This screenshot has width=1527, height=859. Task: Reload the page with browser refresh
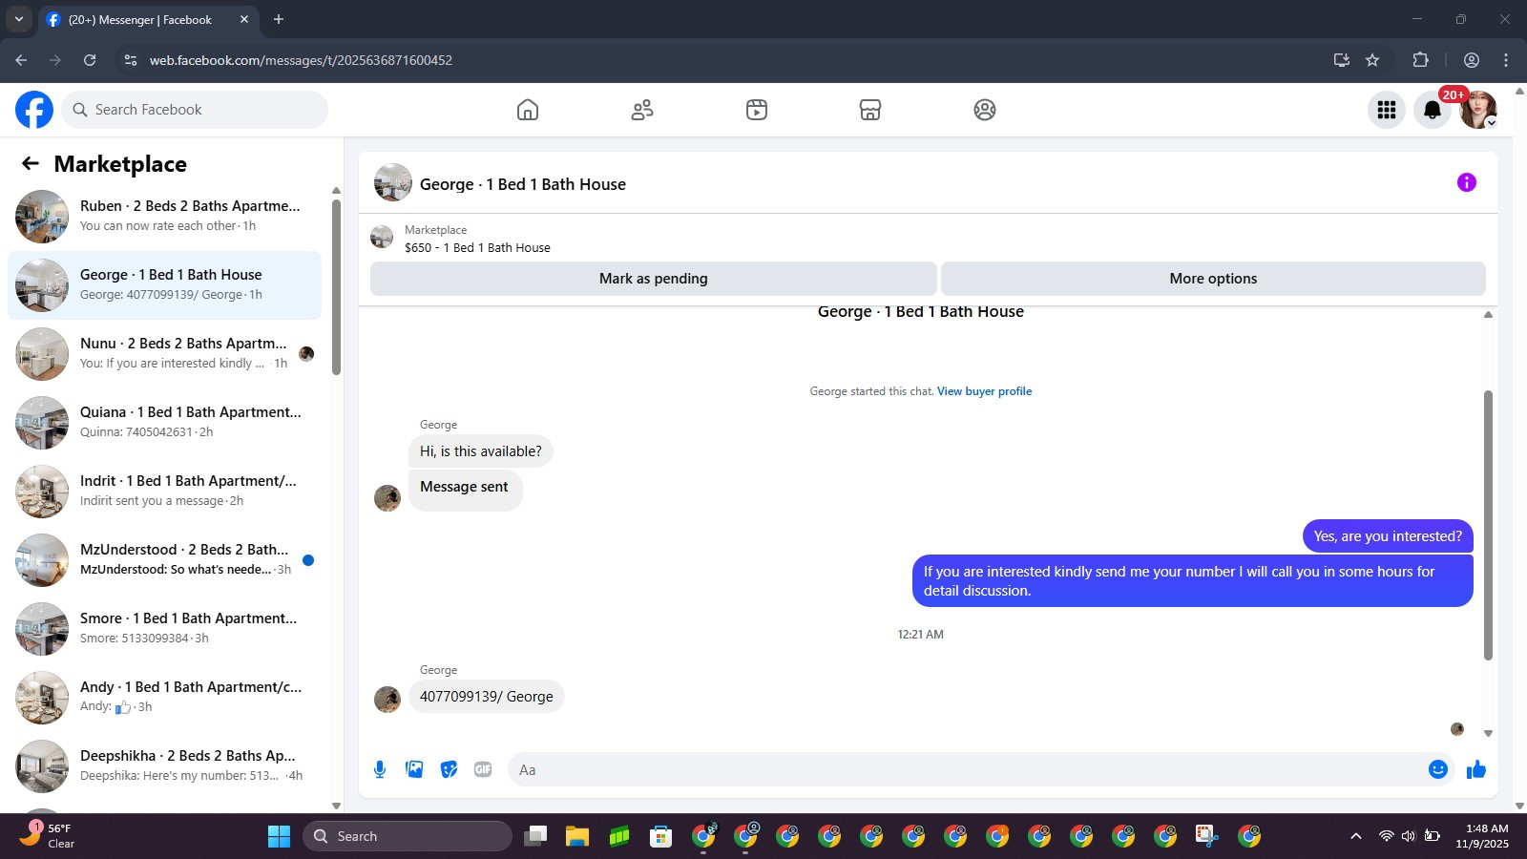90,60
